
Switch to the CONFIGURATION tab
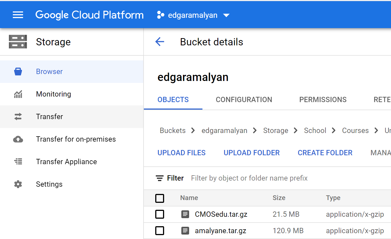point(244,100)
